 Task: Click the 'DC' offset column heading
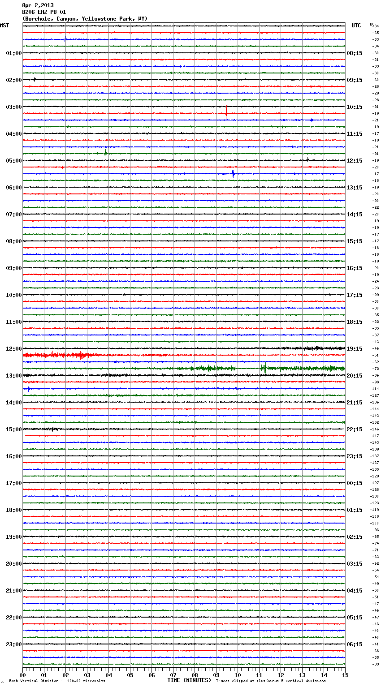[372, 24]
